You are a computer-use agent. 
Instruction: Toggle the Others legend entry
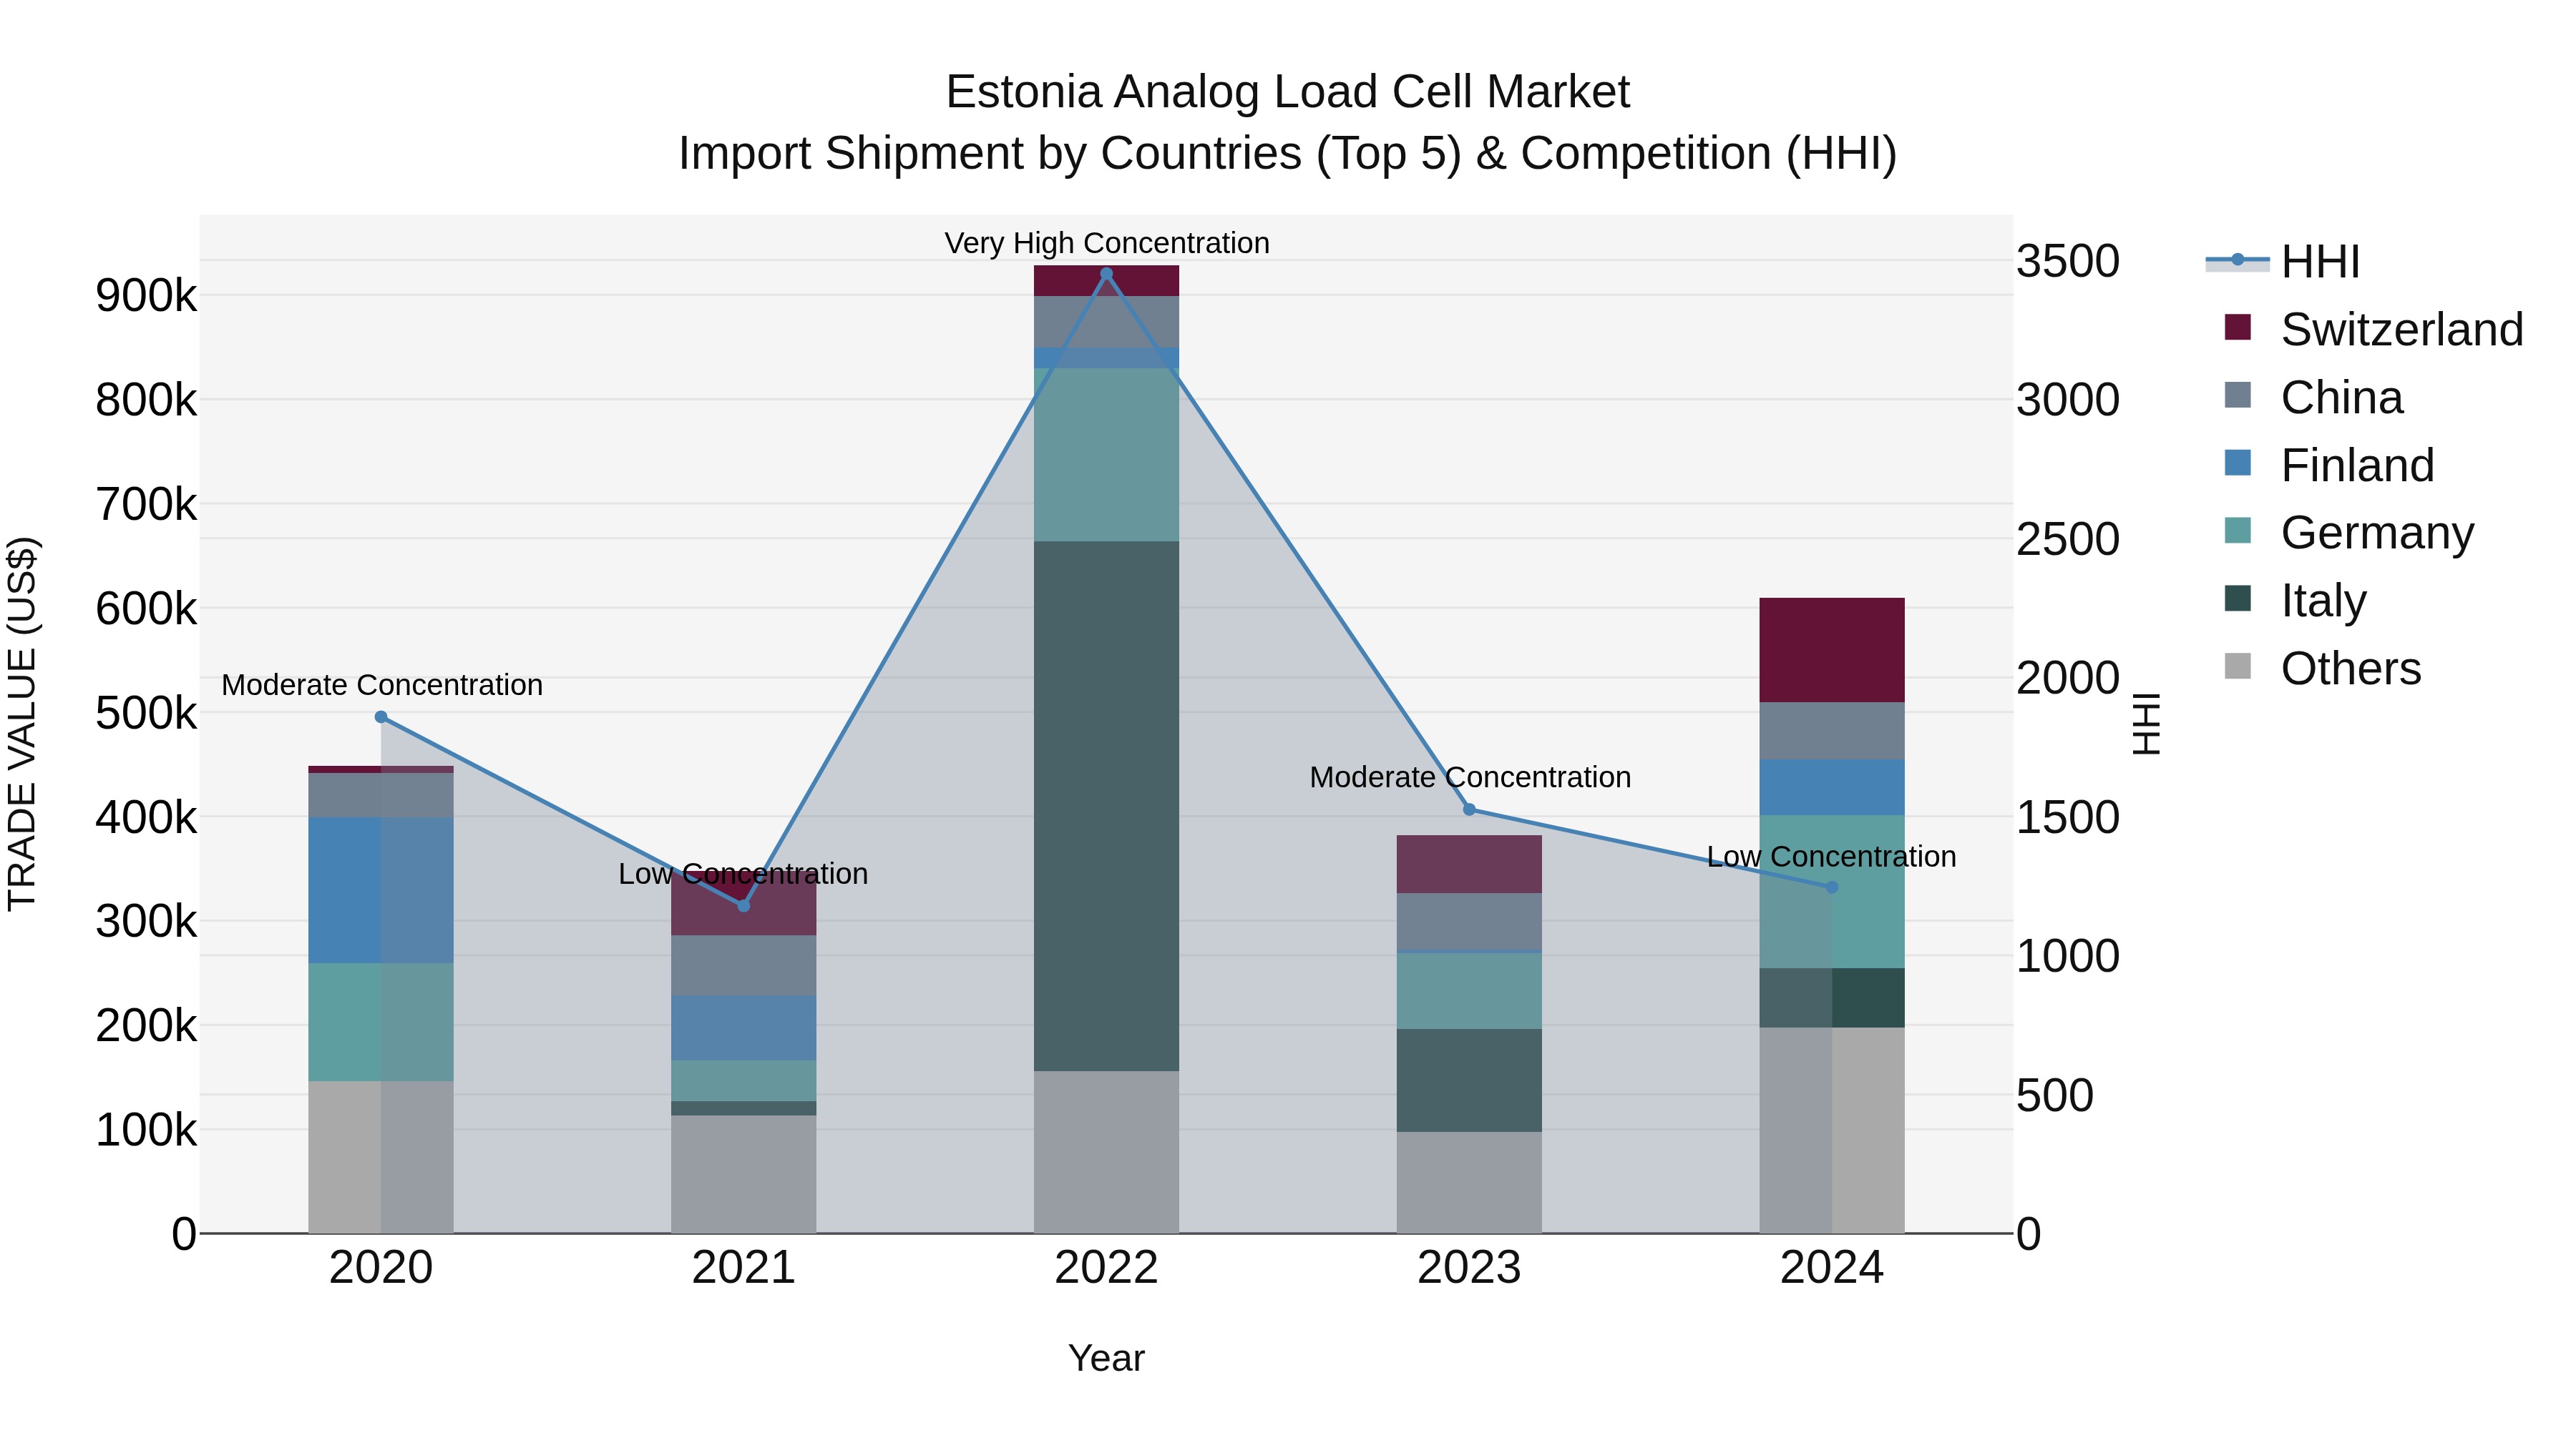pos(2323,669)
